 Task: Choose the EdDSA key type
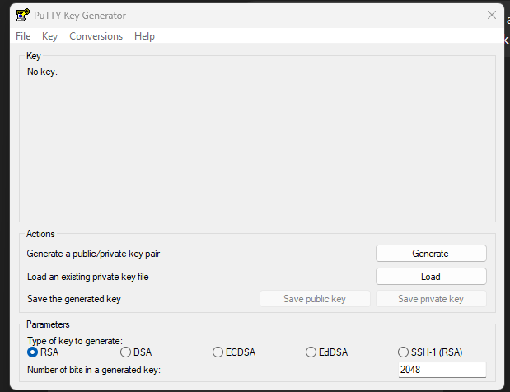pyautogui.click(x=327, y=352)
